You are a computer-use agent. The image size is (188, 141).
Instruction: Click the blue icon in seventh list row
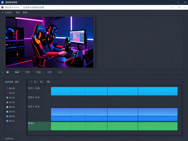[x=7, y=116]
